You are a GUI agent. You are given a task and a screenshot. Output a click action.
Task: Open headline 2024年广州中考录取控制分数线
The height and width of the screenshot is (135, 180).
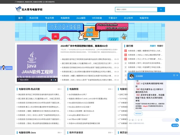pyautogui.click(x=84, y=46)
